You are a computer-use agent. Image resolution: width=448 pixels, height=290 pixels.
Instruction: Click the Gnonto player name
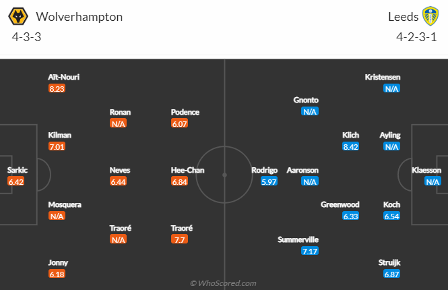(x=306, y=100)
